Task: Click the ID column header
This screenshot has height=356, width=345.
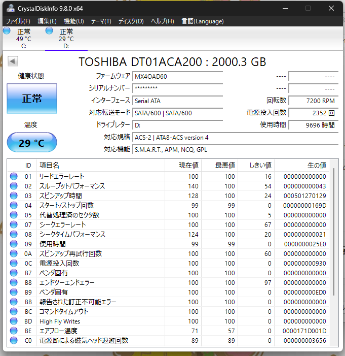Action: (x=28, y=165)
